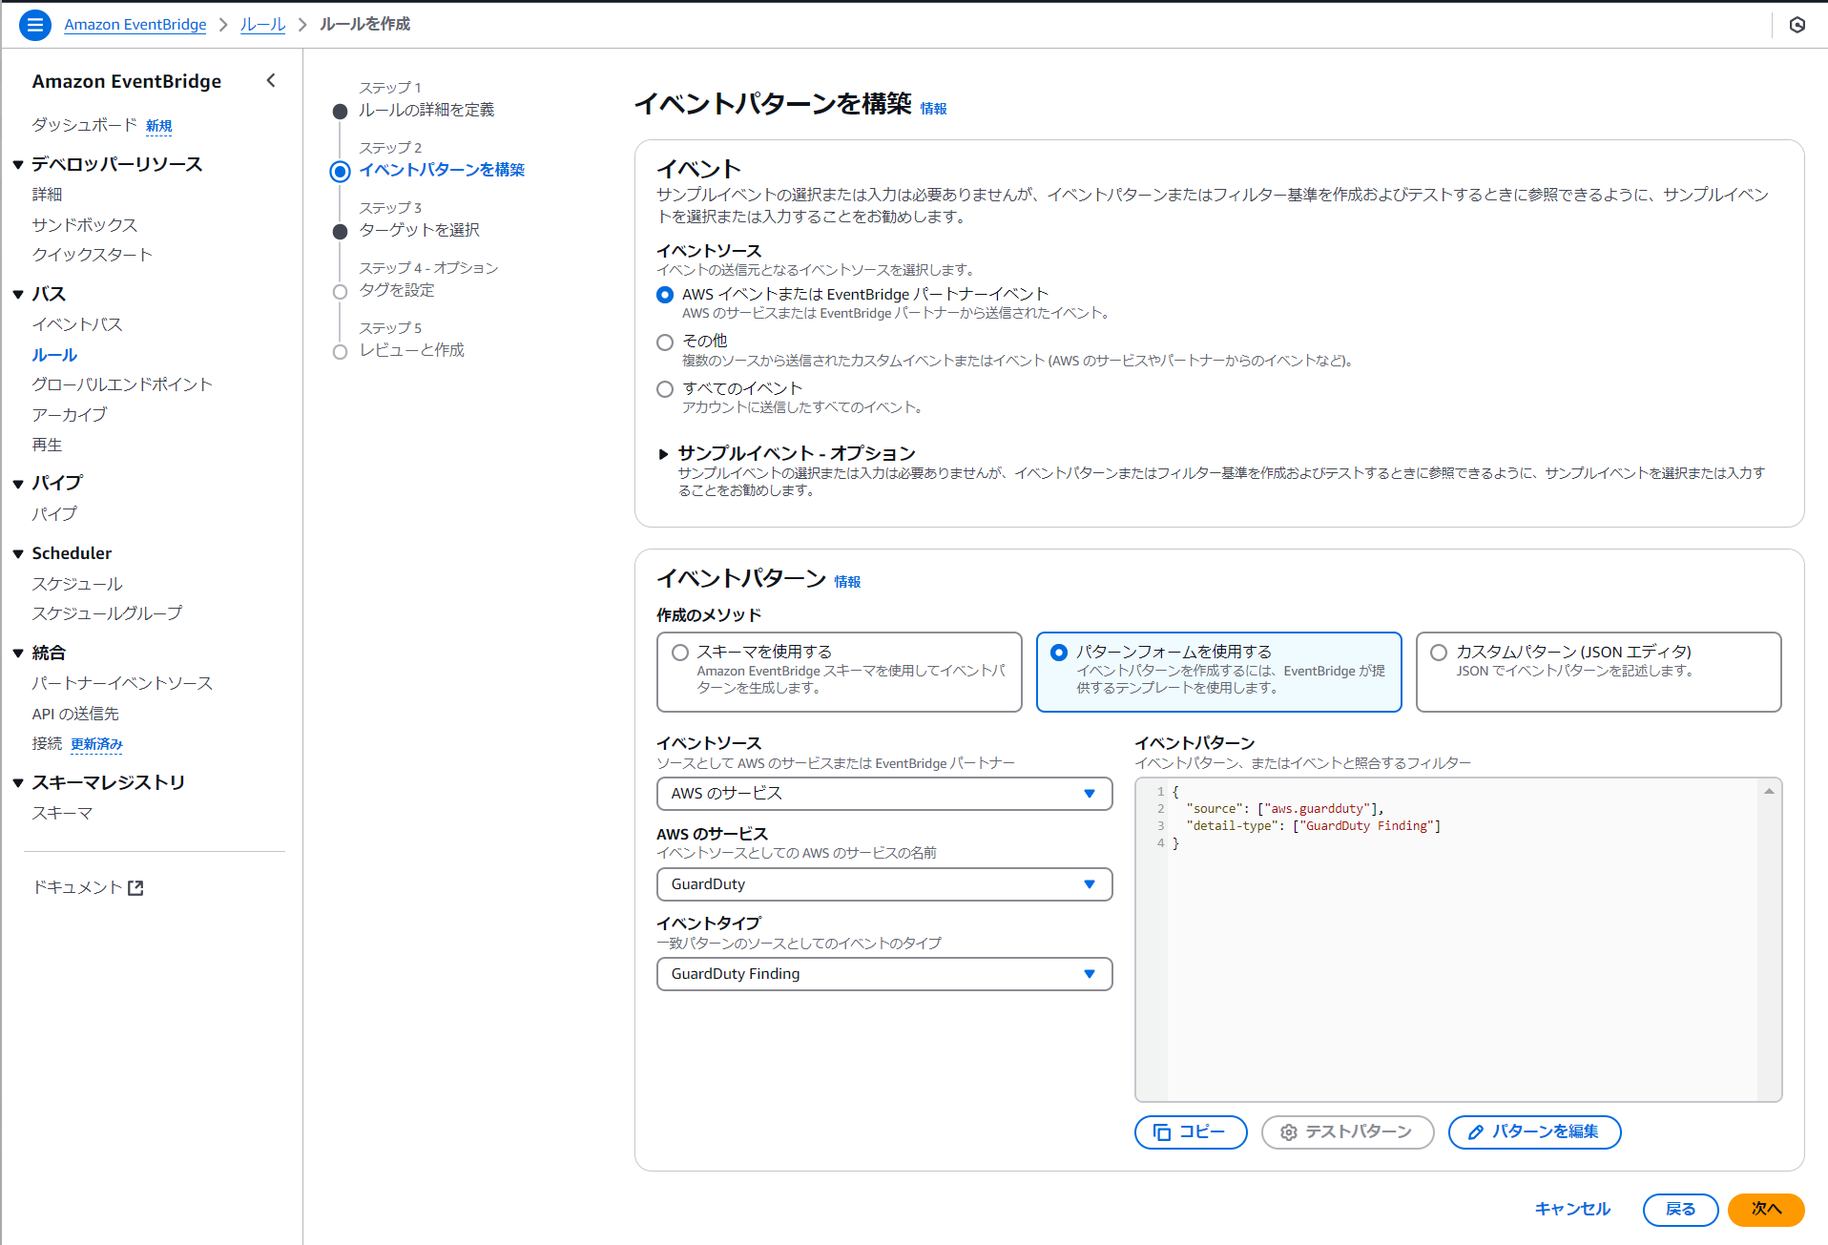The image size is (1828, 1245).
Task: Click the gear icon in テストパターン button
Action: 1289,1132
